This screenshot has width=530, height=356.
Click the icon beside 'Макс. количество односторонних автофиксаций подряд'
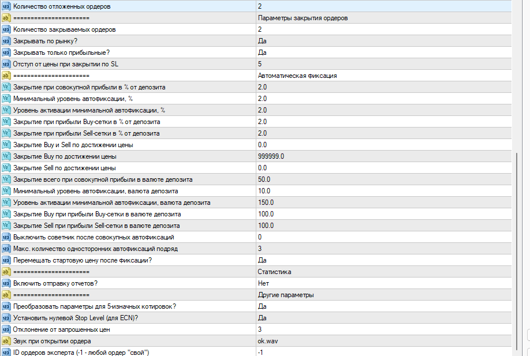[6, 249]
